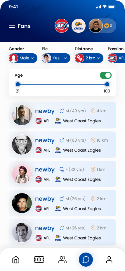Tap the gold diamond points icon
125x271 pixels.
click(x=106, y=26)
